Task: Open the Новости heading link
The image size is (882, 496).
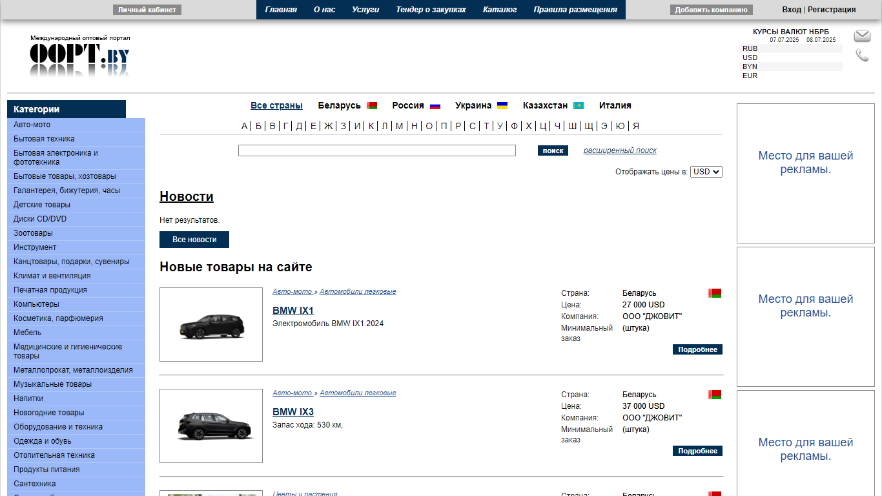Action: (x=187, y=196)
